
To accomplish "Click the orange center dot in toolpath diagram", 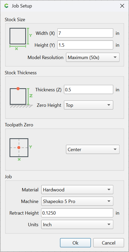I will coord(19,148).
